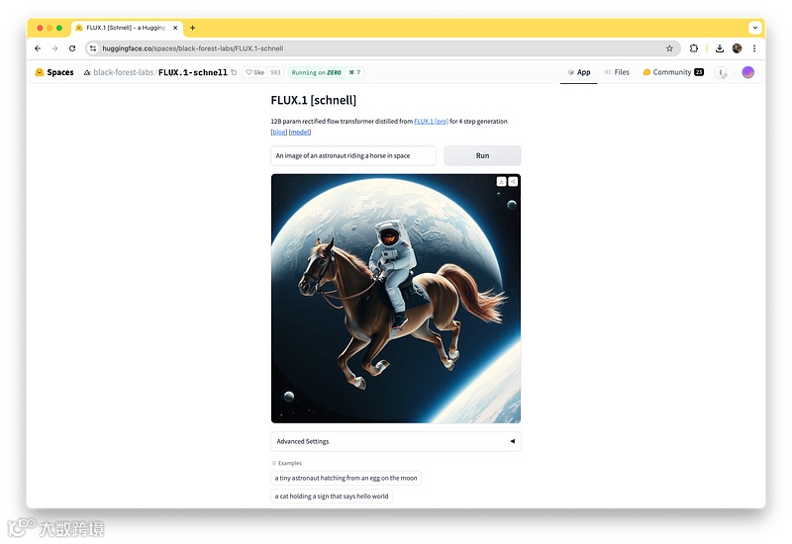
Task: Click the Running on ZERO status badge
Action: pos(317,72)
